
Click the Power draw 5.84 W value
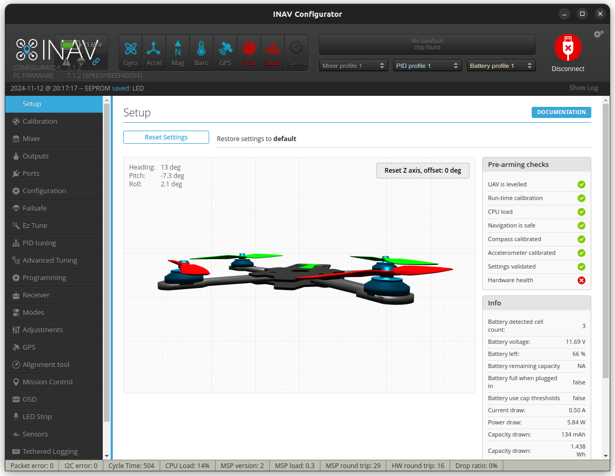point(576,423)
